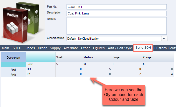Click the Part No. input field
The width and height of the screenshot is (176, 107).
point(116,7)
